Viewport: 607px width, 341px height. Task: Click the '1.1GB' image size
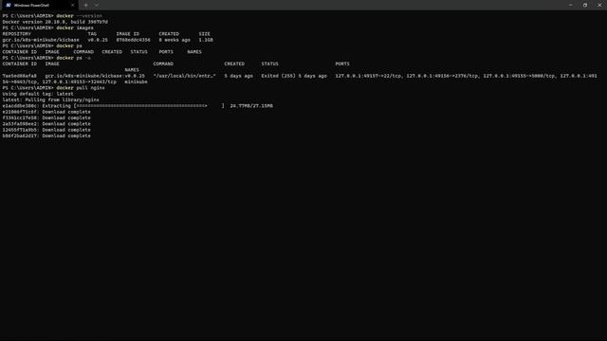206,40
